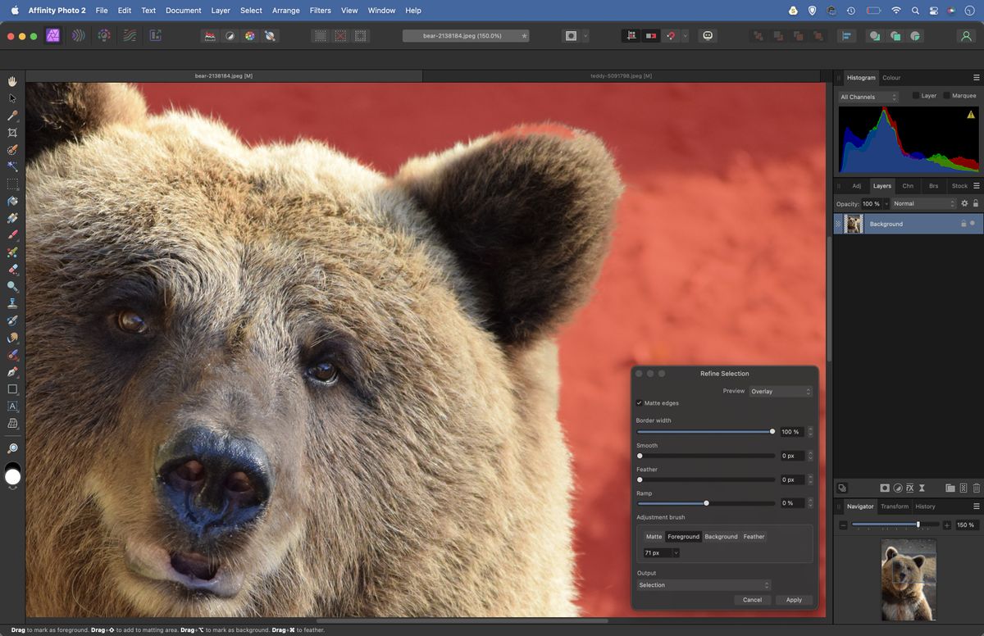Switch to the Channels panel tab
This screenshot has height=636, width=984.
click(x=908, y=185)
